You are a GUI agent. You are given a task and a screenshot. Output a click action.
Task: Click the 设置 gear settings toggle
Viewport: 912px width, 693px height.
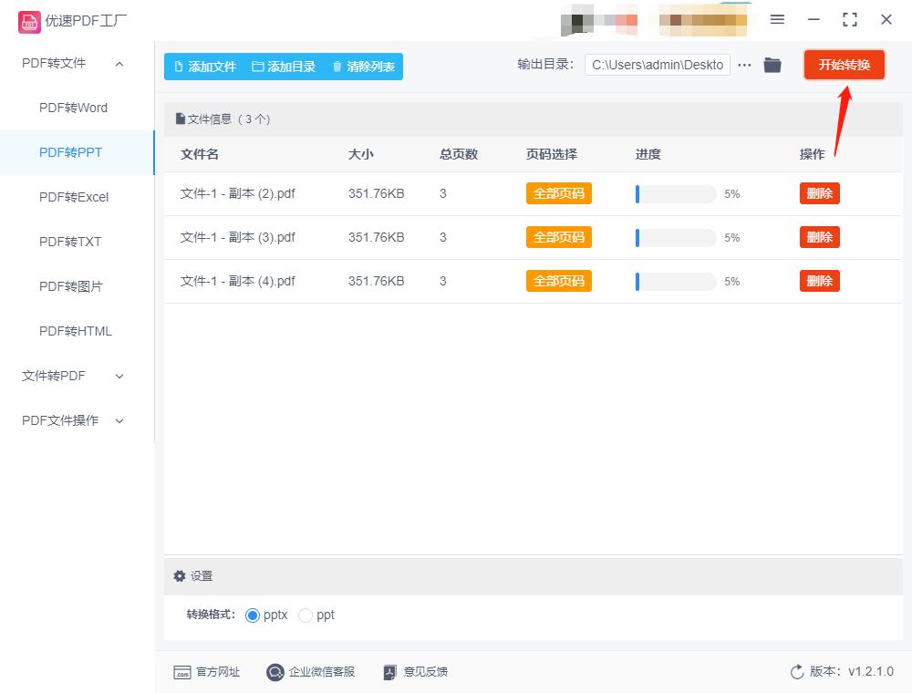tap(181, 575)
